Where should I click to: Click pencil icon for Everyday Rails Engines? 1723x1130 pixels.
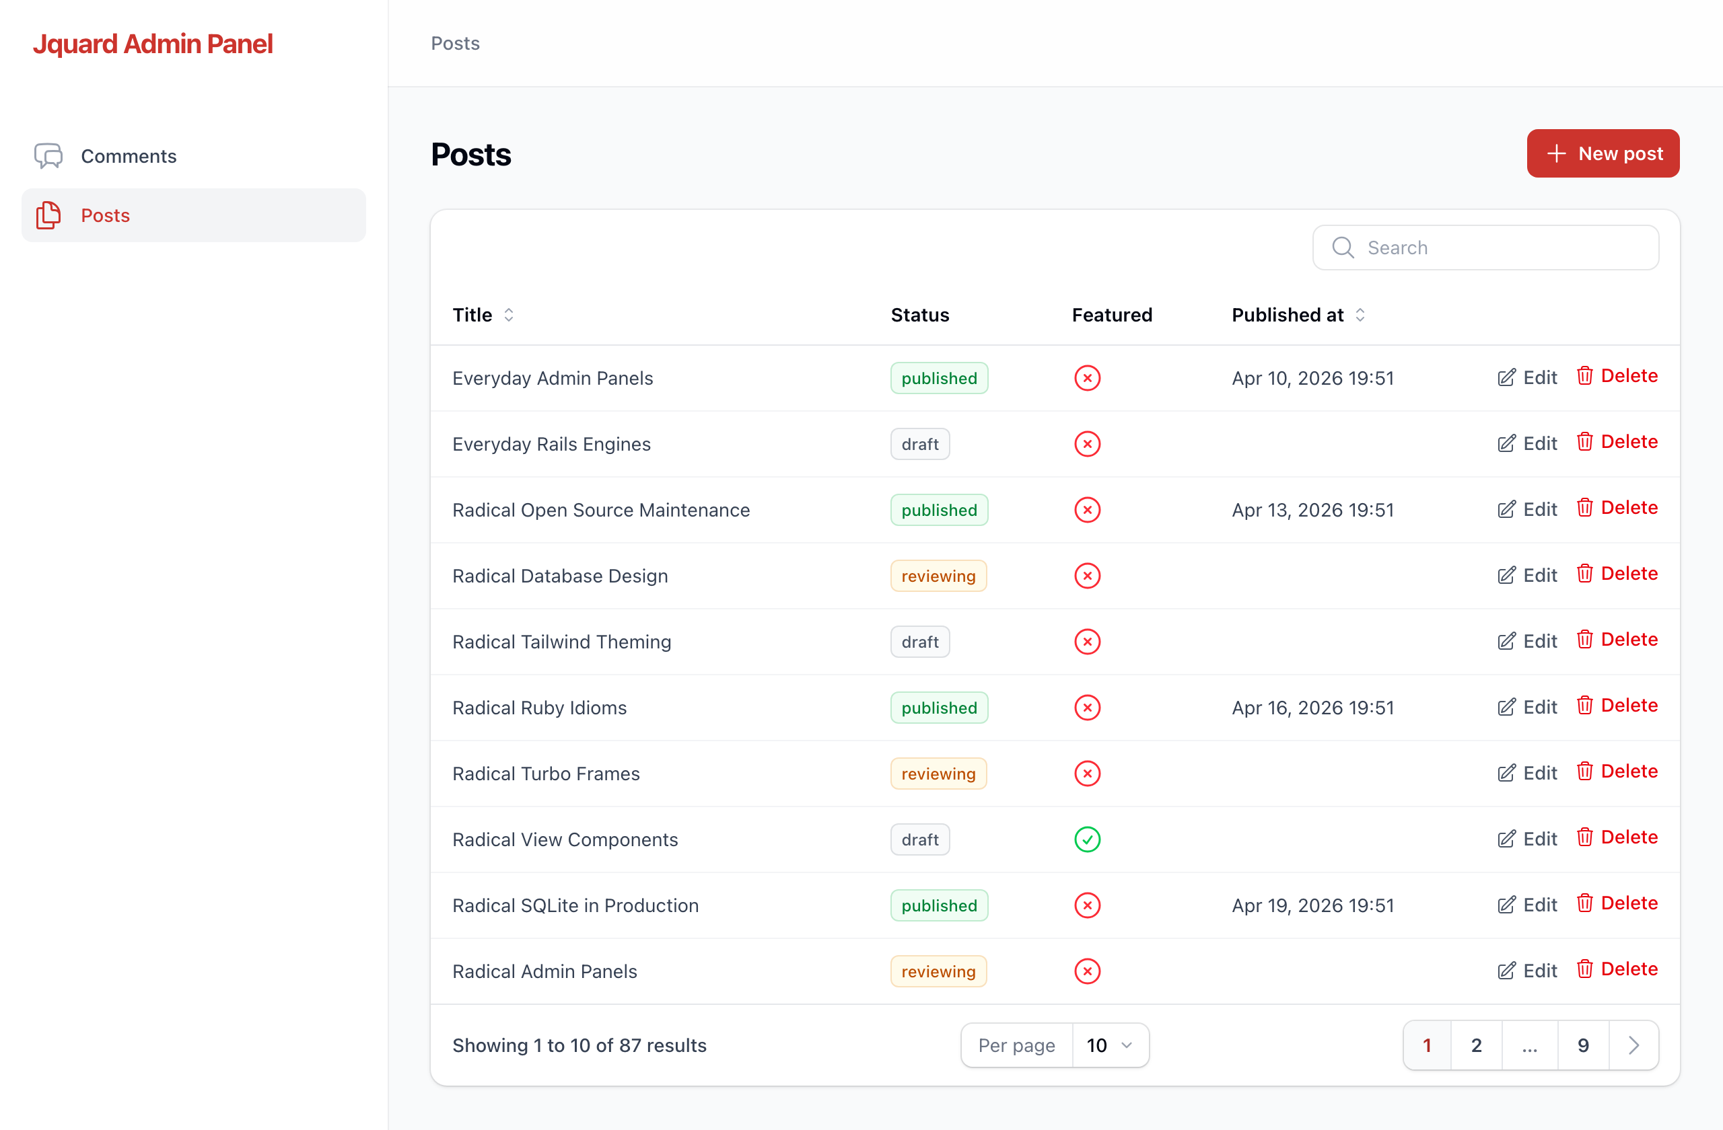coord(1506,443)
